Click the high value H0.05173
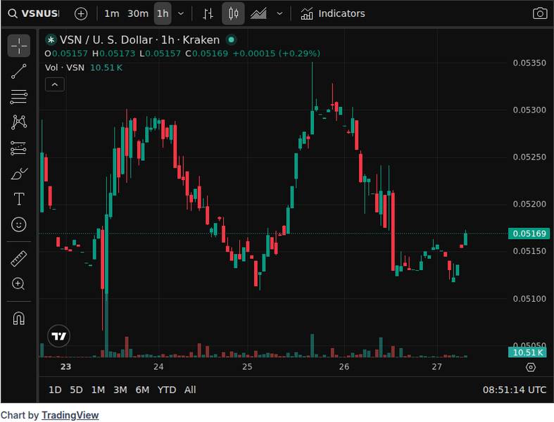Image resolution: width=554 pixels, height=422 pixels. (x=113, y=53)
